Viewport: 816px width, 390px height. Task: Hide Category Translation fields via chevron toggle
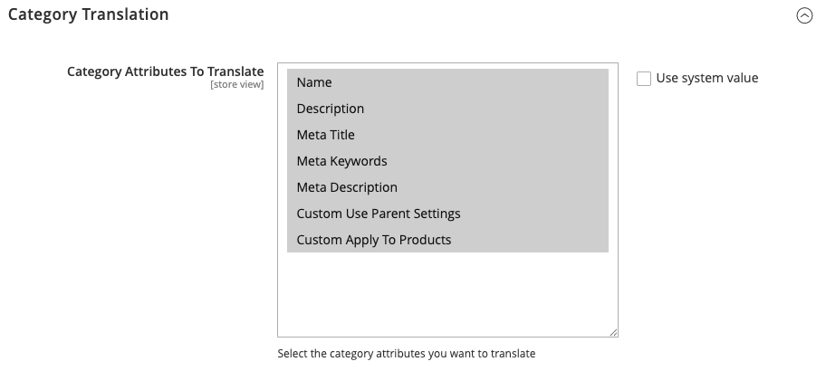[x=804, y=15]
